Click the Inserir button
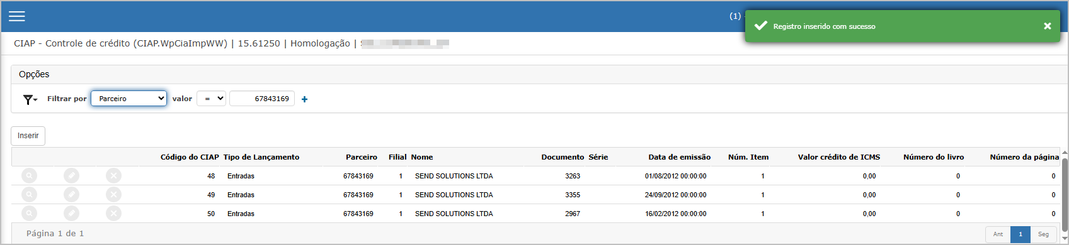Viewport: 1069px width, 245px height. click(28, 136)
